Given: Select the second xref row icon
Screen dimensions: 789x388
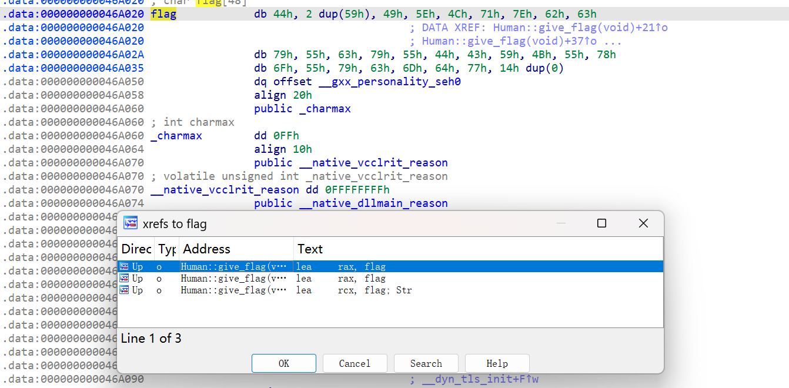Looking at the screenshot, I should pyautogui.click(x=124, y=278).
